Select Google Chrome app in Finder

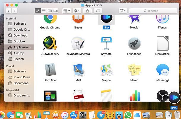[50, 19]
